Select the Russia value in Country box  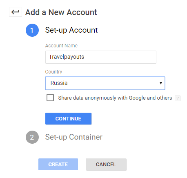pos(59,83)
